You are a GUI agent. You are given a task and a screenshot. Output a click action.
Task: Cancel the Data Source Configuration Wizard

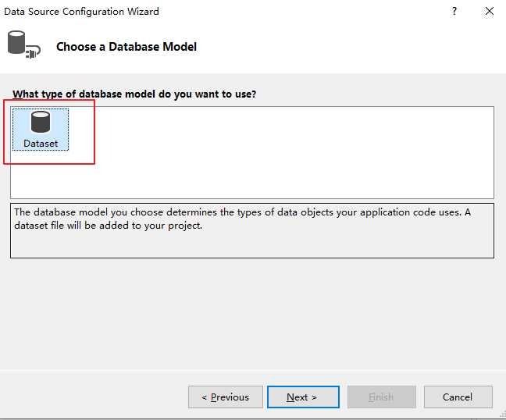tap(458, 397)
